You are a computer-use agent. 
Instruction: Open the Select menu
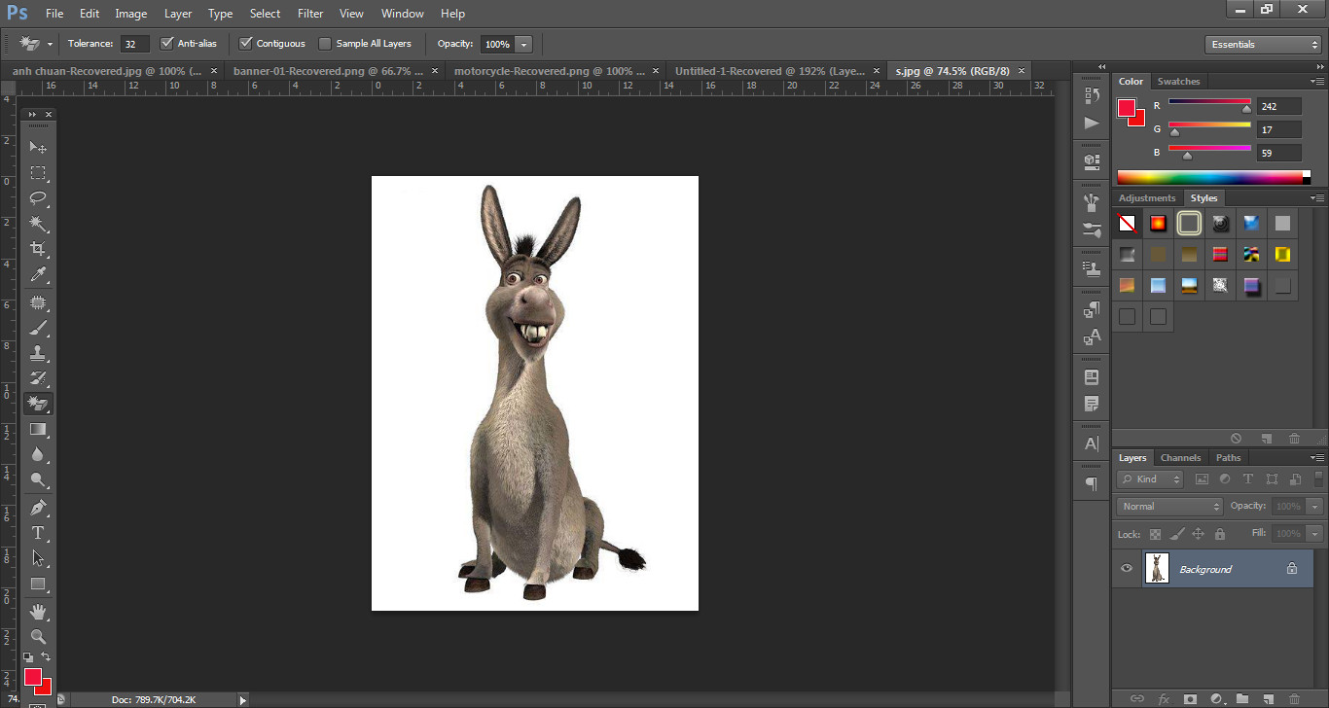[x=265, y=14]
